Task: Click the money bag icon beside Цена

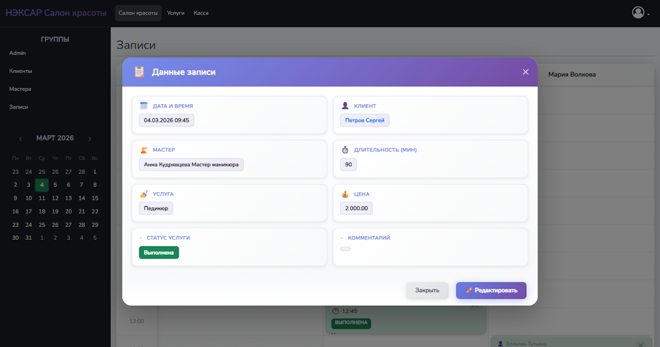Action: (345, 194)
